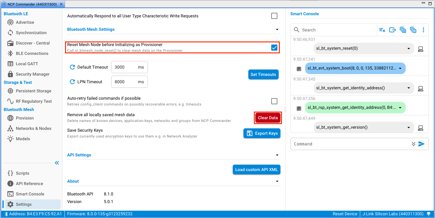Click the Export Keys button
Screen dimensions: 435x218
(262, 133)
